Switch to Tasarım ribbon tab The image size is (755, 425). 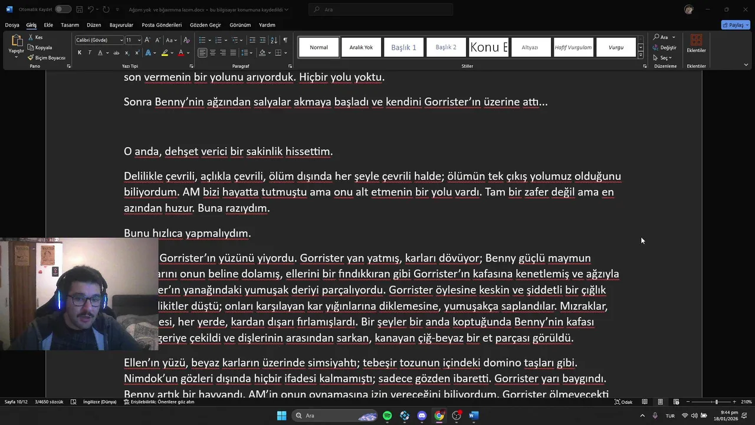pos(70,25)
